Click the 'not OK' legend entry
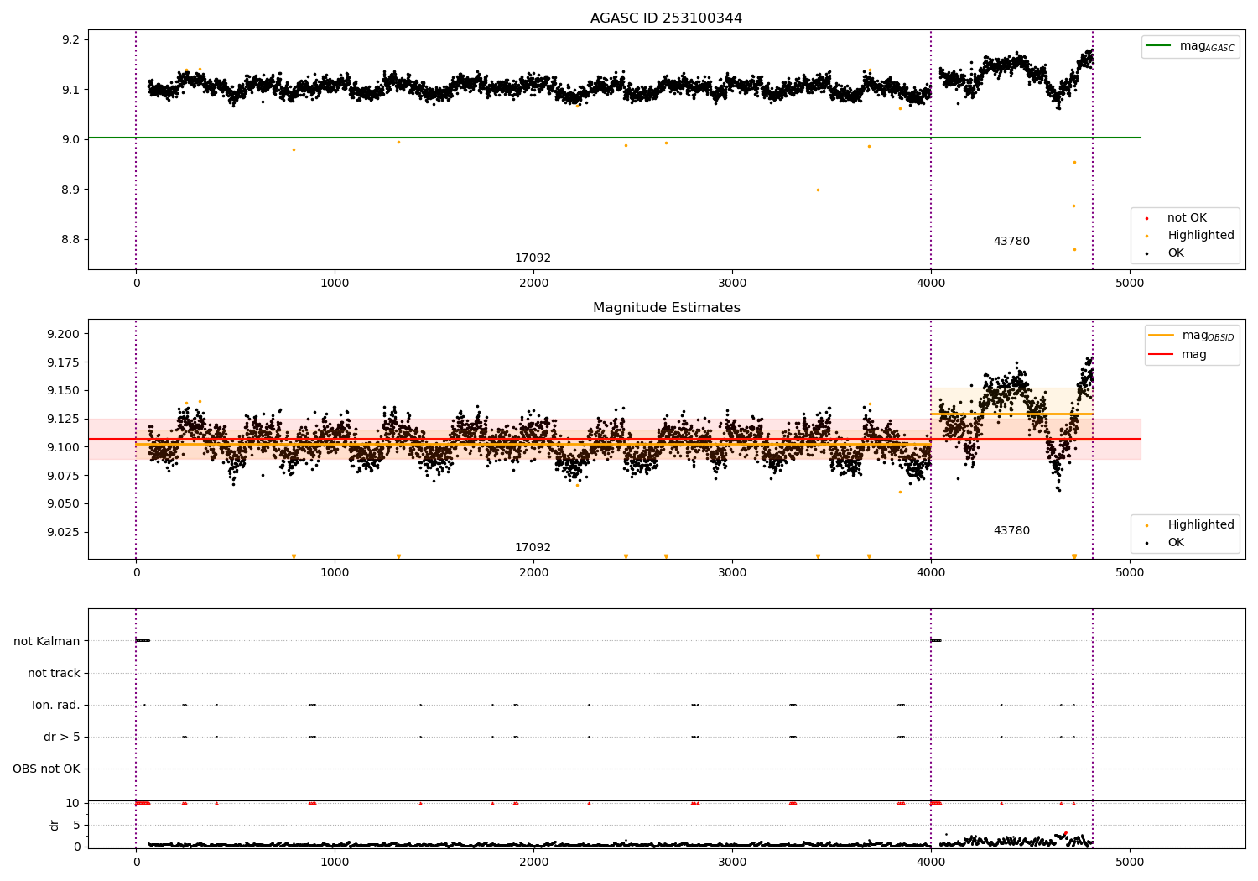 click(1187, 218)
